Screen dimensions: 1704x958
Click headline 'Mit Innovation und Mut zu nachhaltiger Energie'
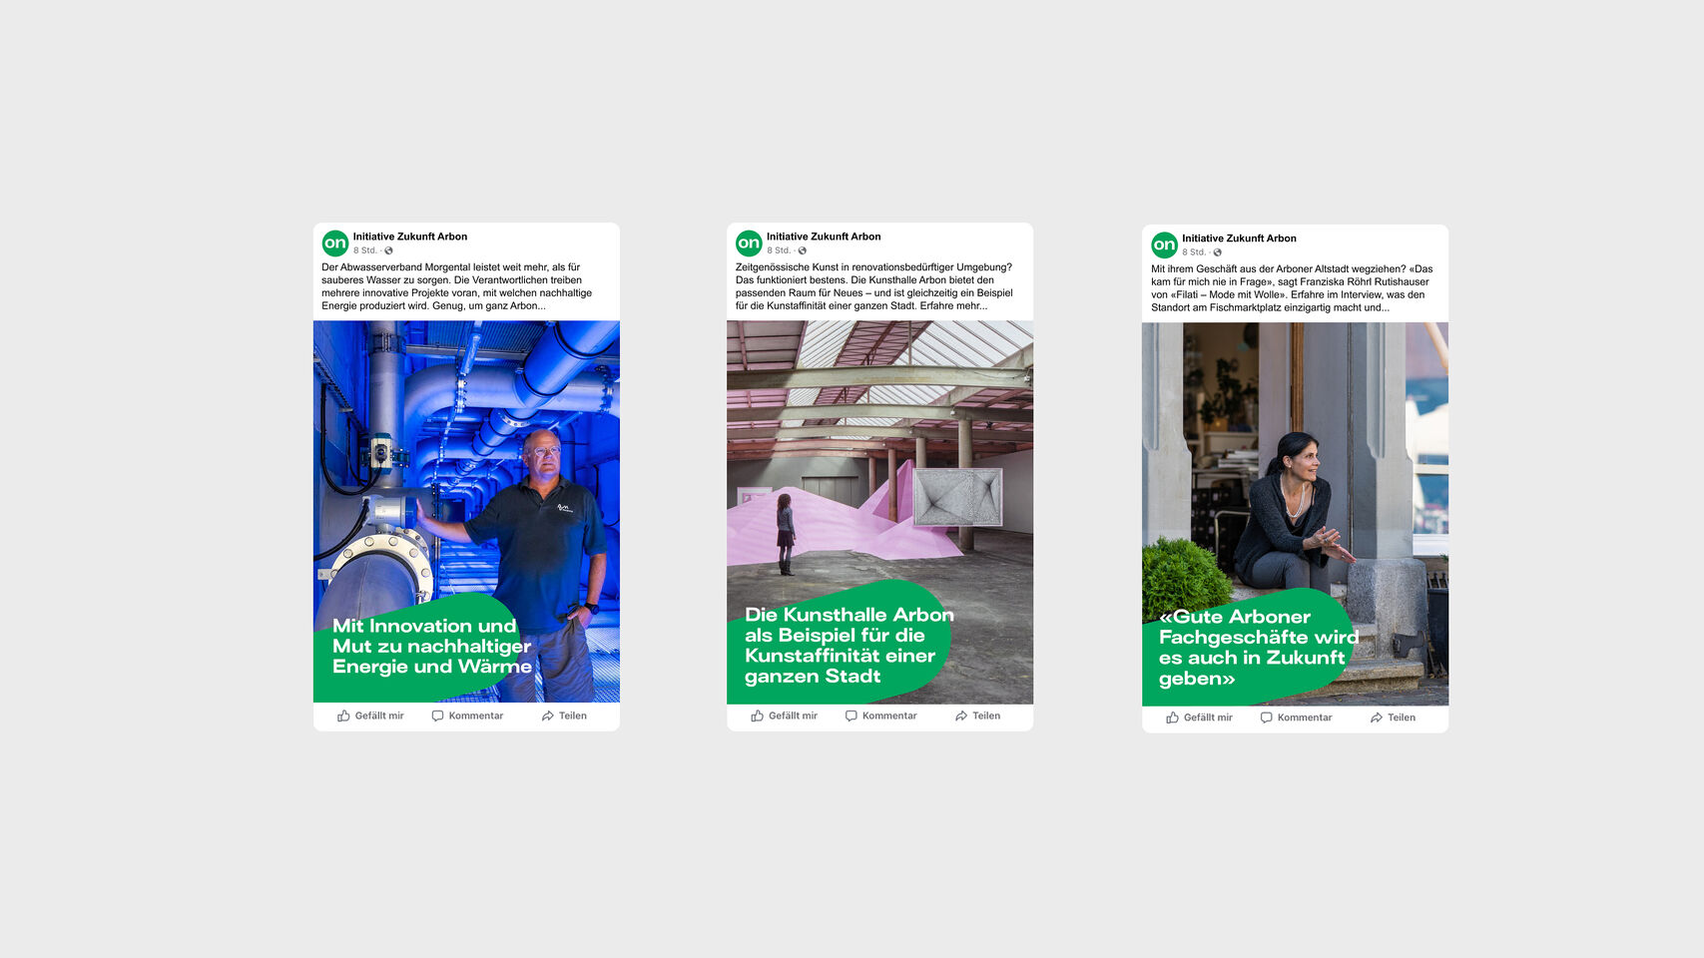(431, 646)
